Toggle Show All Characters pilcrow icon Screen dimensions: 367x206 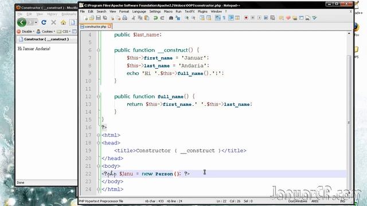coord(224,18)
